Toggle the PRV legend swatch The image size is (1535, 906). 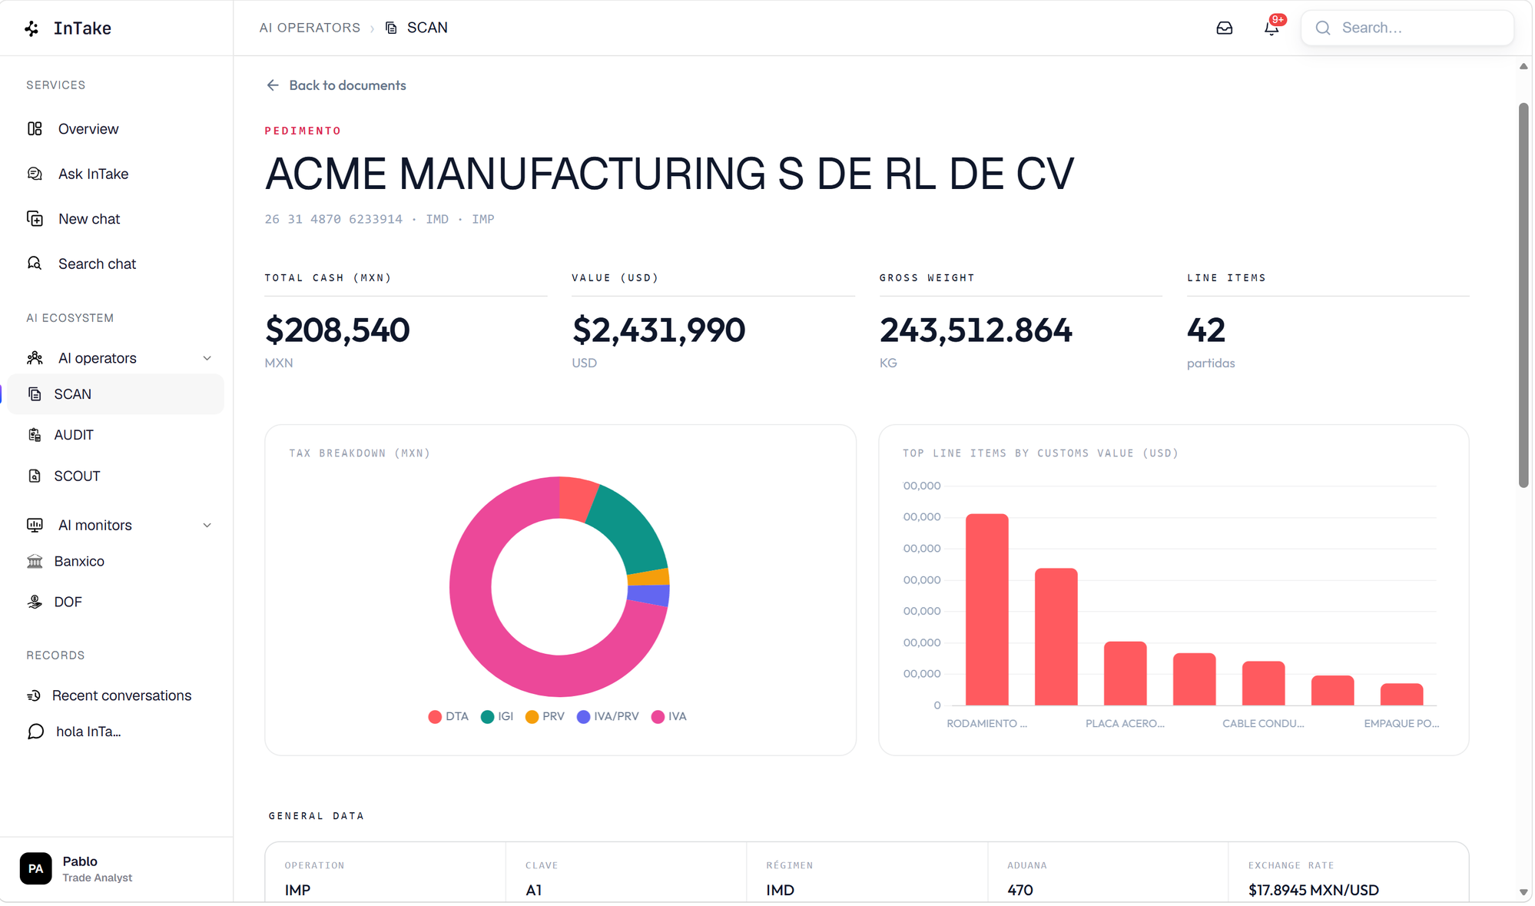point(532,718)
